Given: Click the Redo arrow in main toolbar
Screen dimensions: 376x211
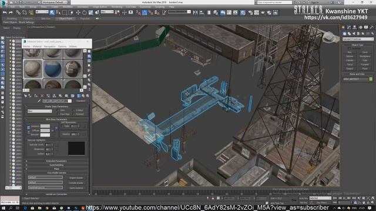Looking at the screenshot, I should 11,12.
